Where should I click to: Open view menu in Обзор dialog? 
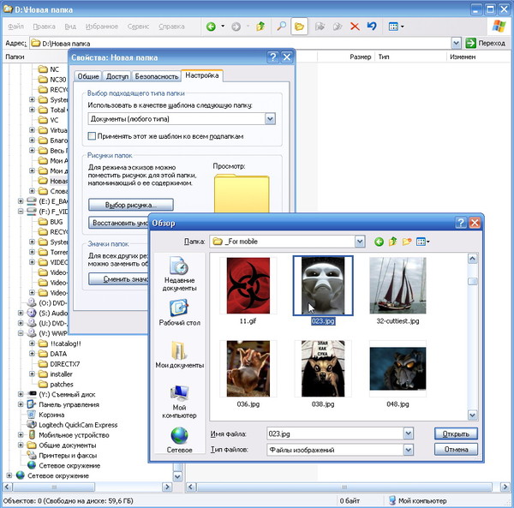(x=422, y=242)
